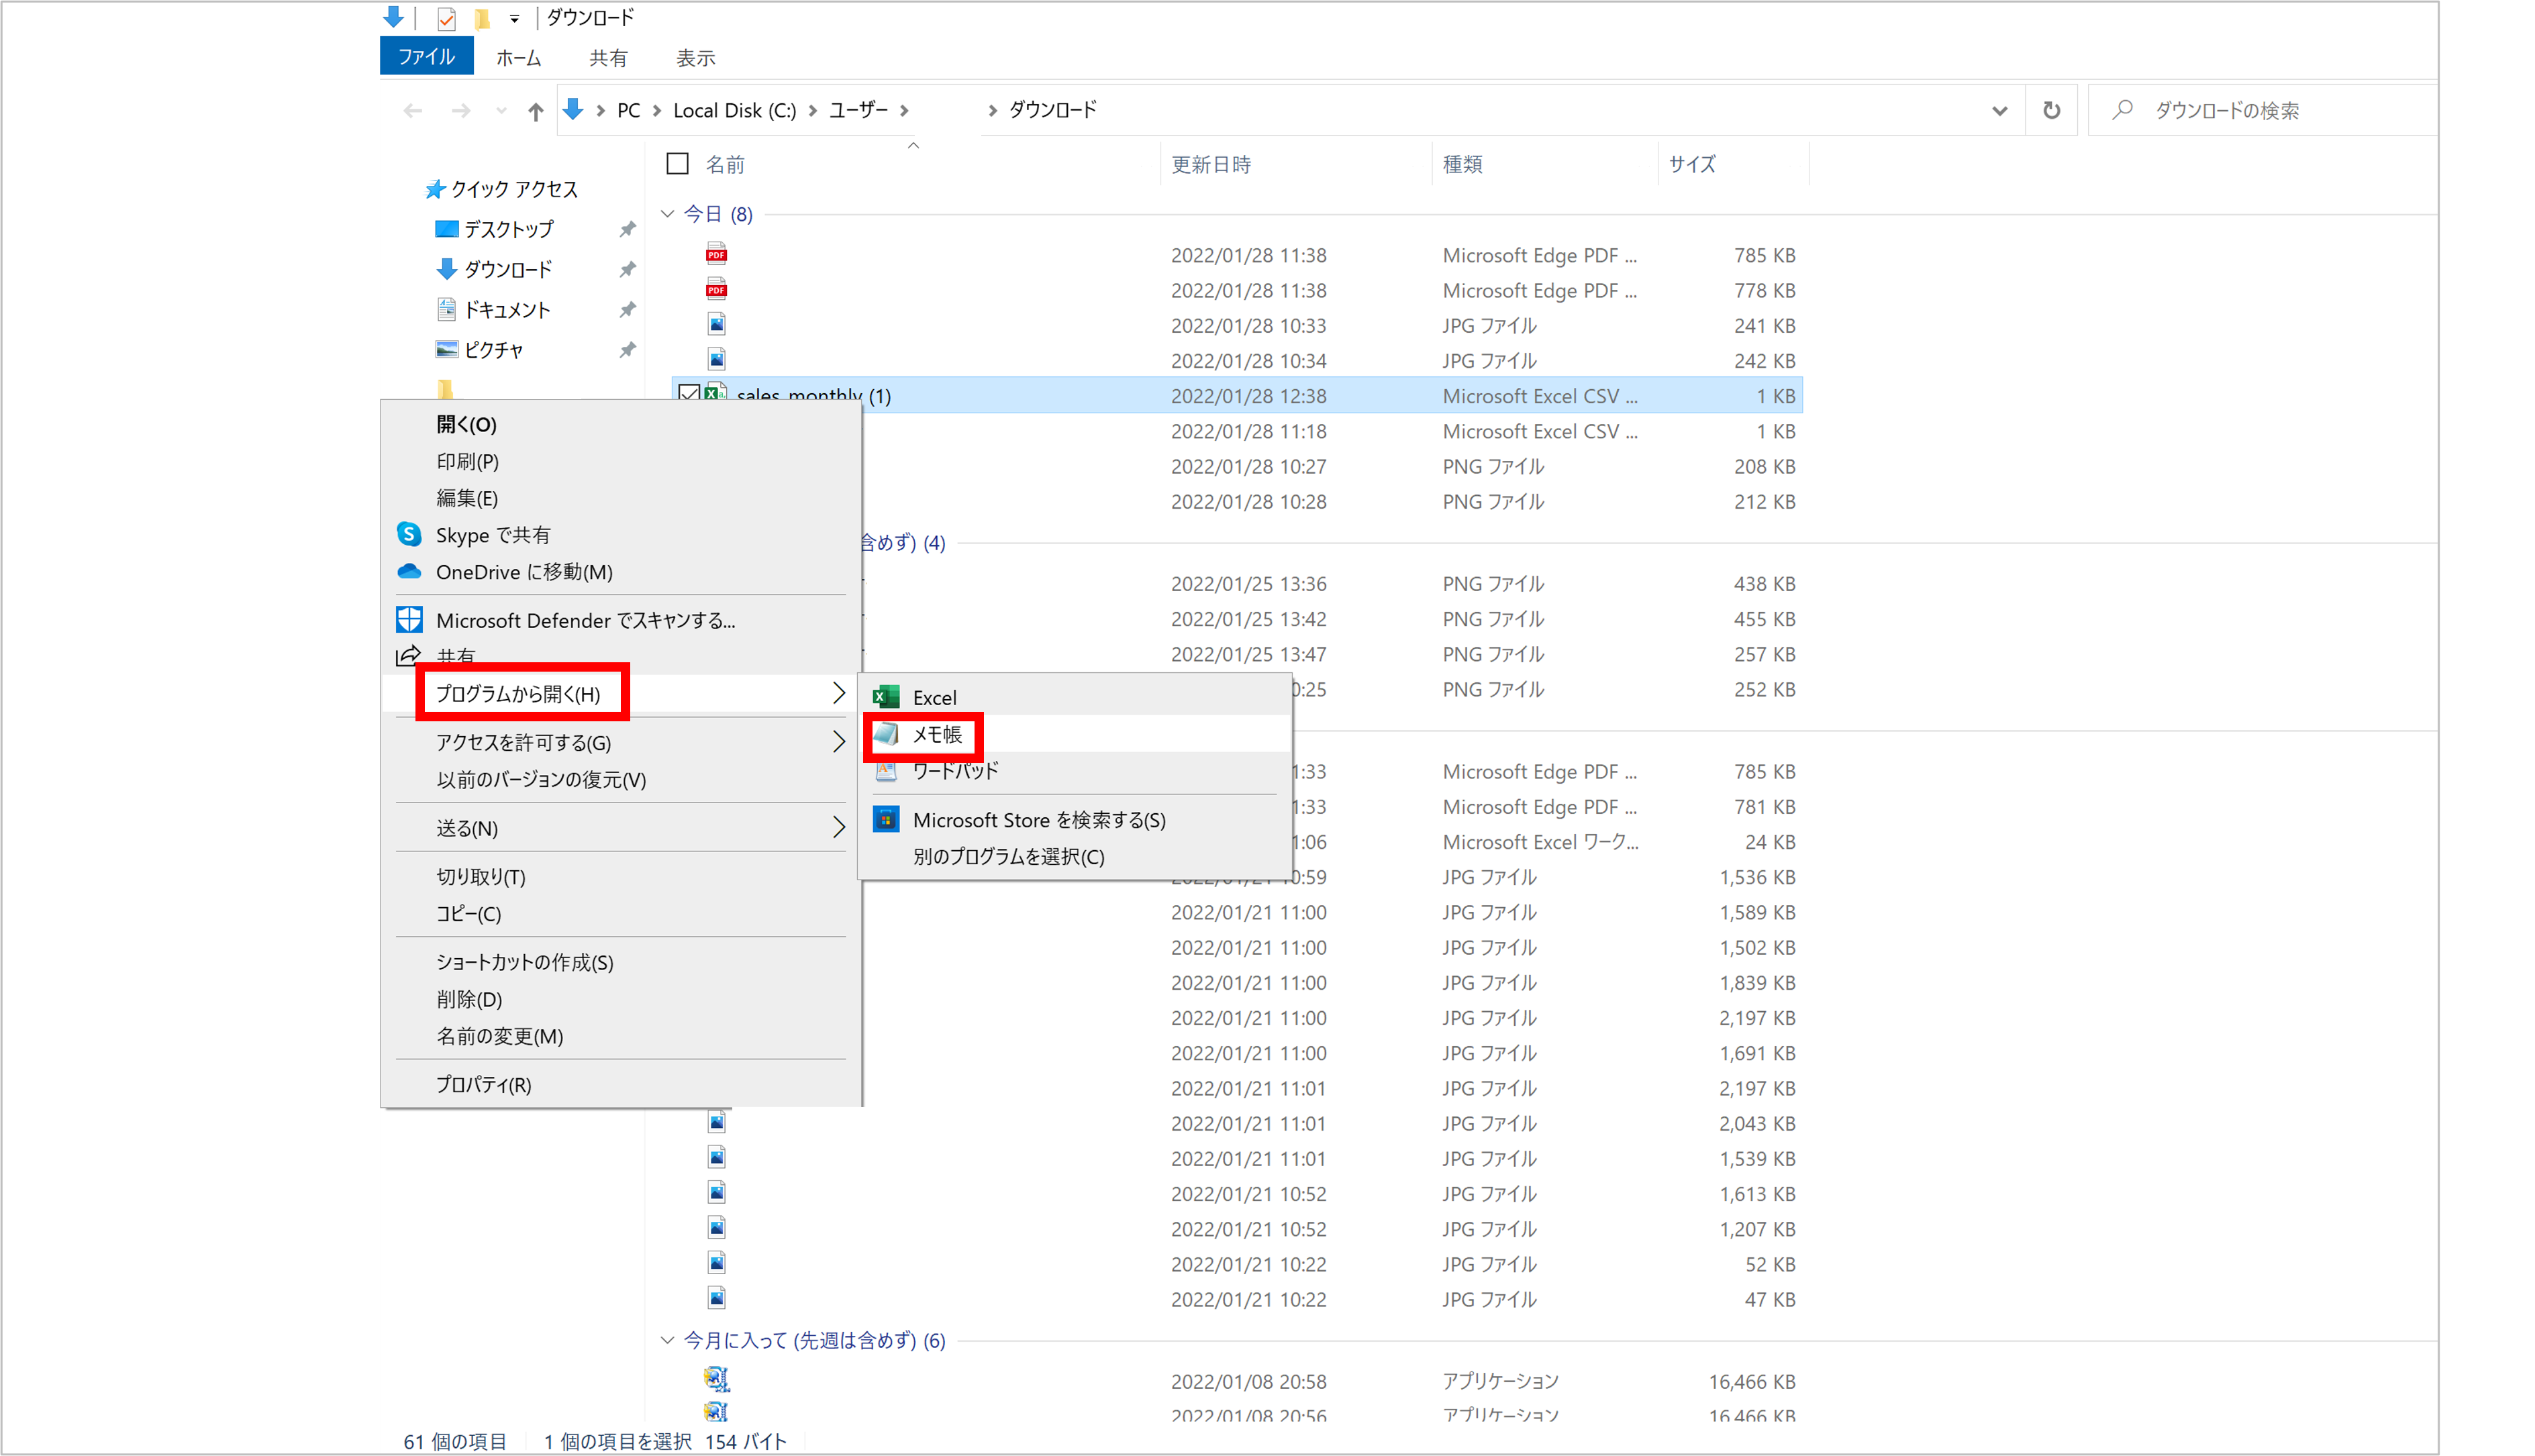This screenshot has width=2535, height=1456.
Task: Click the Microsoft Defender shield icon
Action: point(409,620)
